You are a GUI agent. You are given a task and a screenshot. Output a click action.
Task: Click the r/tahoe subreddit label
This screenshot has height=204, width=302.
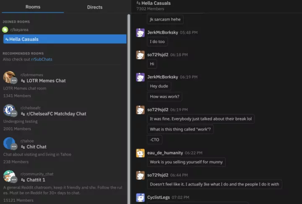click(x=27, y=141)
